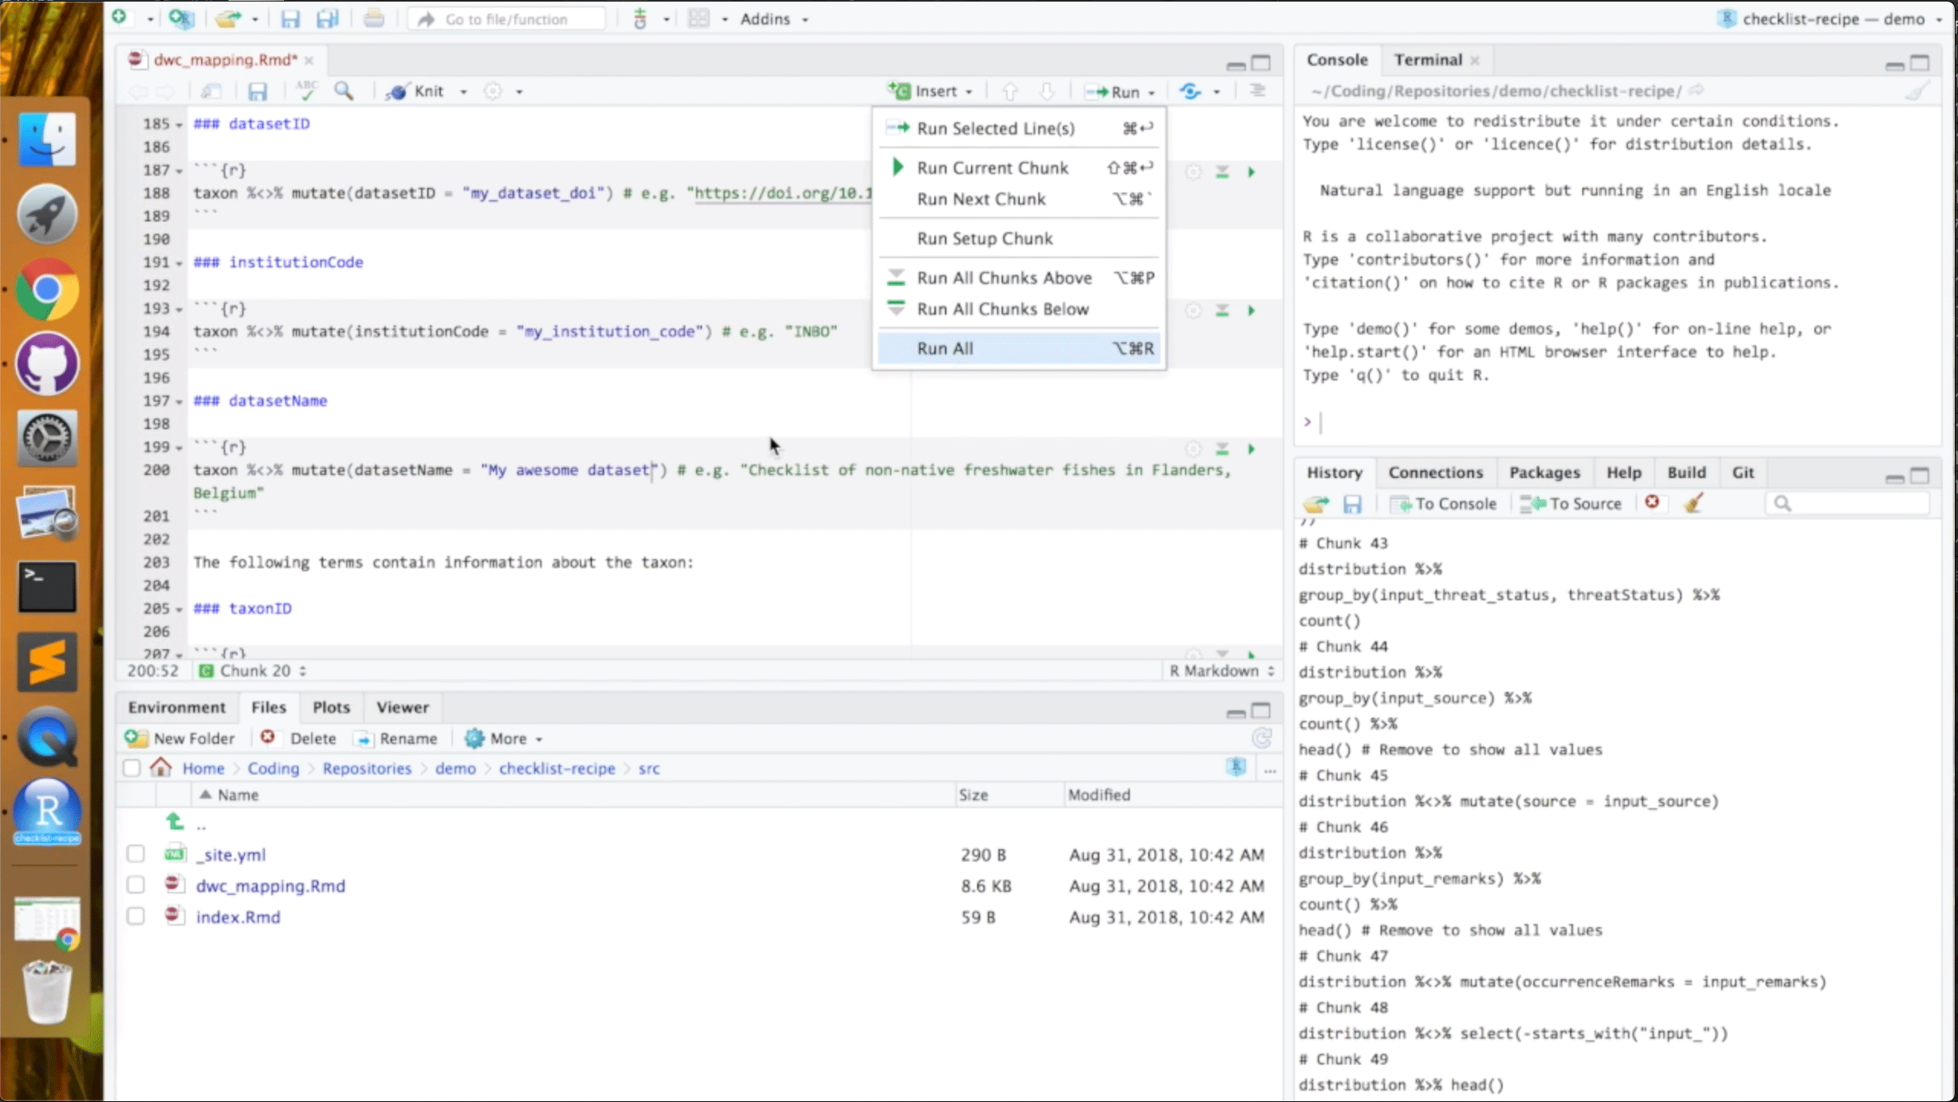The image size is (1958, 1102).
Task: Switch to the Packages tab
Action: coord(1544,473)
